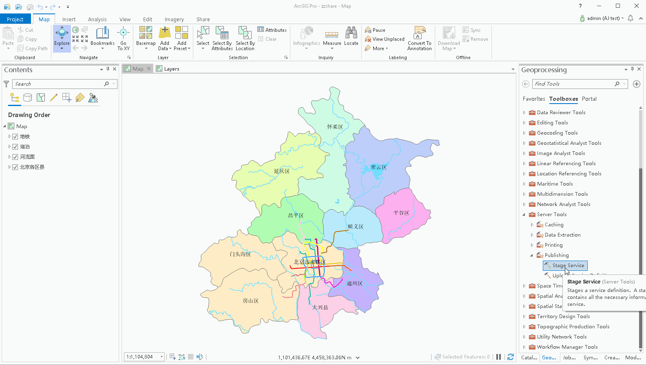646x365 pixels.
Task: Open admin (AJ test) account menu
Action: pos(602,18)
